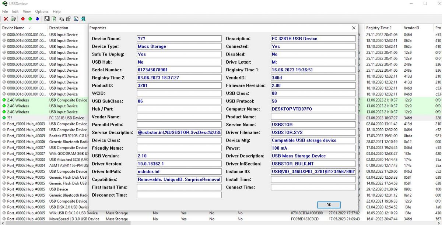
Task: Select the Realtek RTL9210B-CG row description
Action: [x=69, y=136]
